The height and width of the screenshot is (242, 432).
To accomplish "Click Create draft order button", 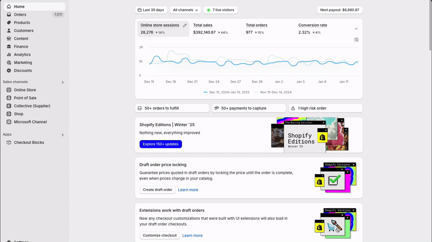I will 157,190.
